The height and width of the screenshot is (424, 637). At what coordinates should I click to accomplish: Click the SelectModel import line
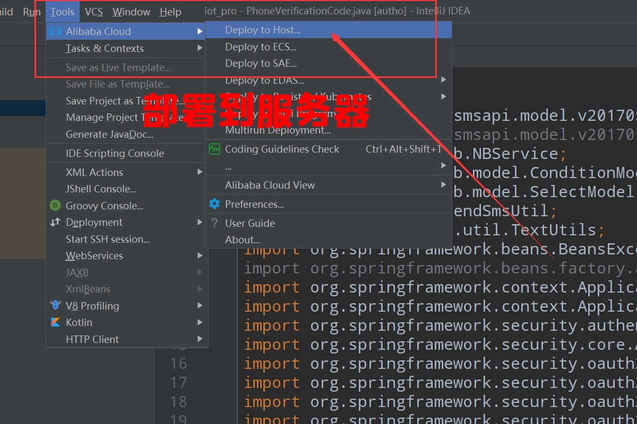click(545, 192)
